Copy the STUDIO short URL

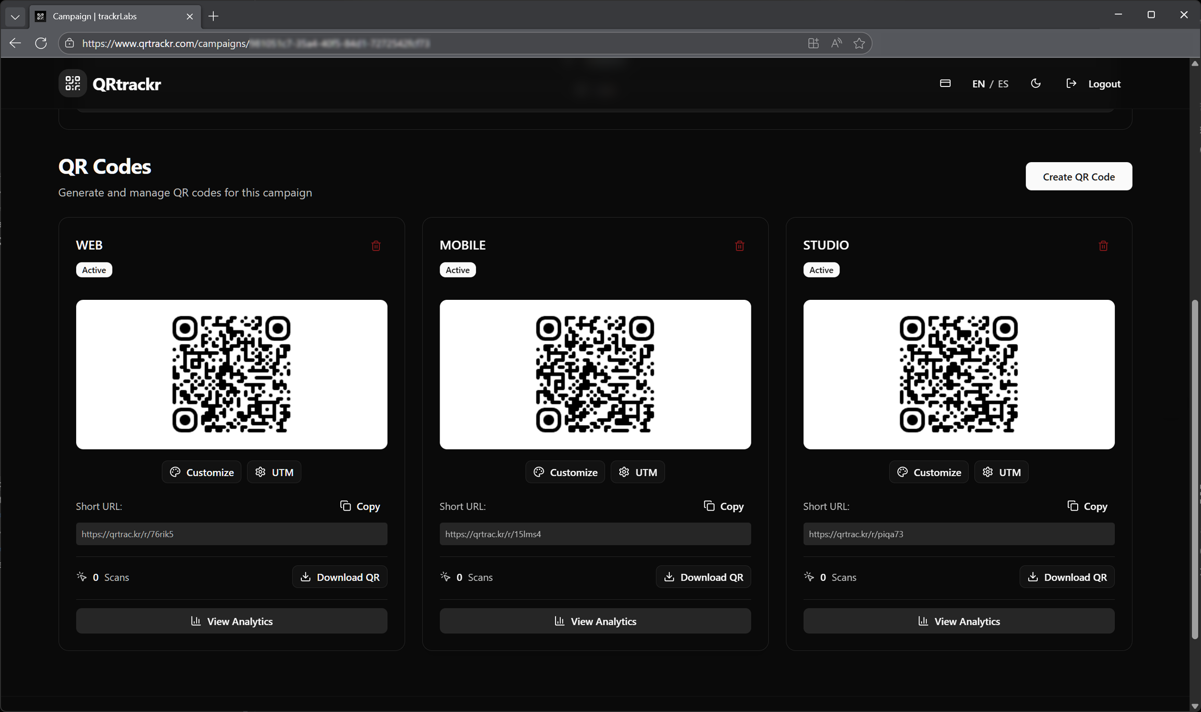1088,506
